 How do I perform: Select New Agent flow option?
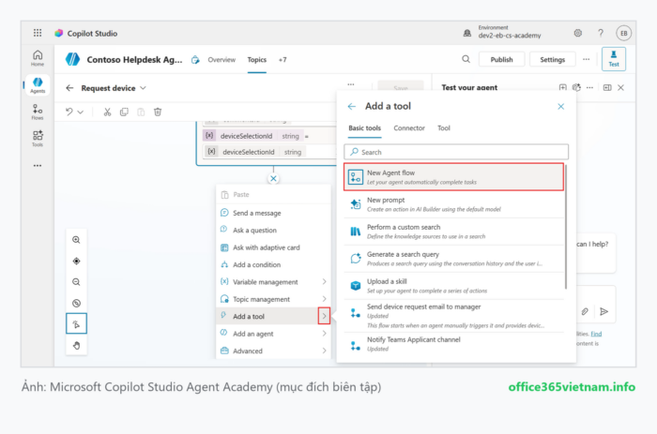tap(453, 177)
